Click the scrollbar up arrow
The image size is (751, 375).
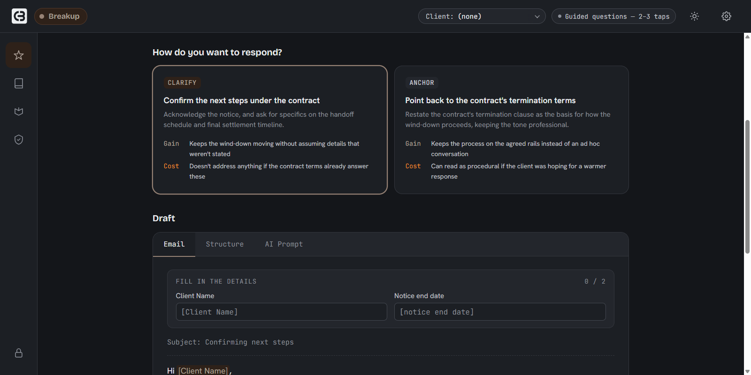[747, 37]
